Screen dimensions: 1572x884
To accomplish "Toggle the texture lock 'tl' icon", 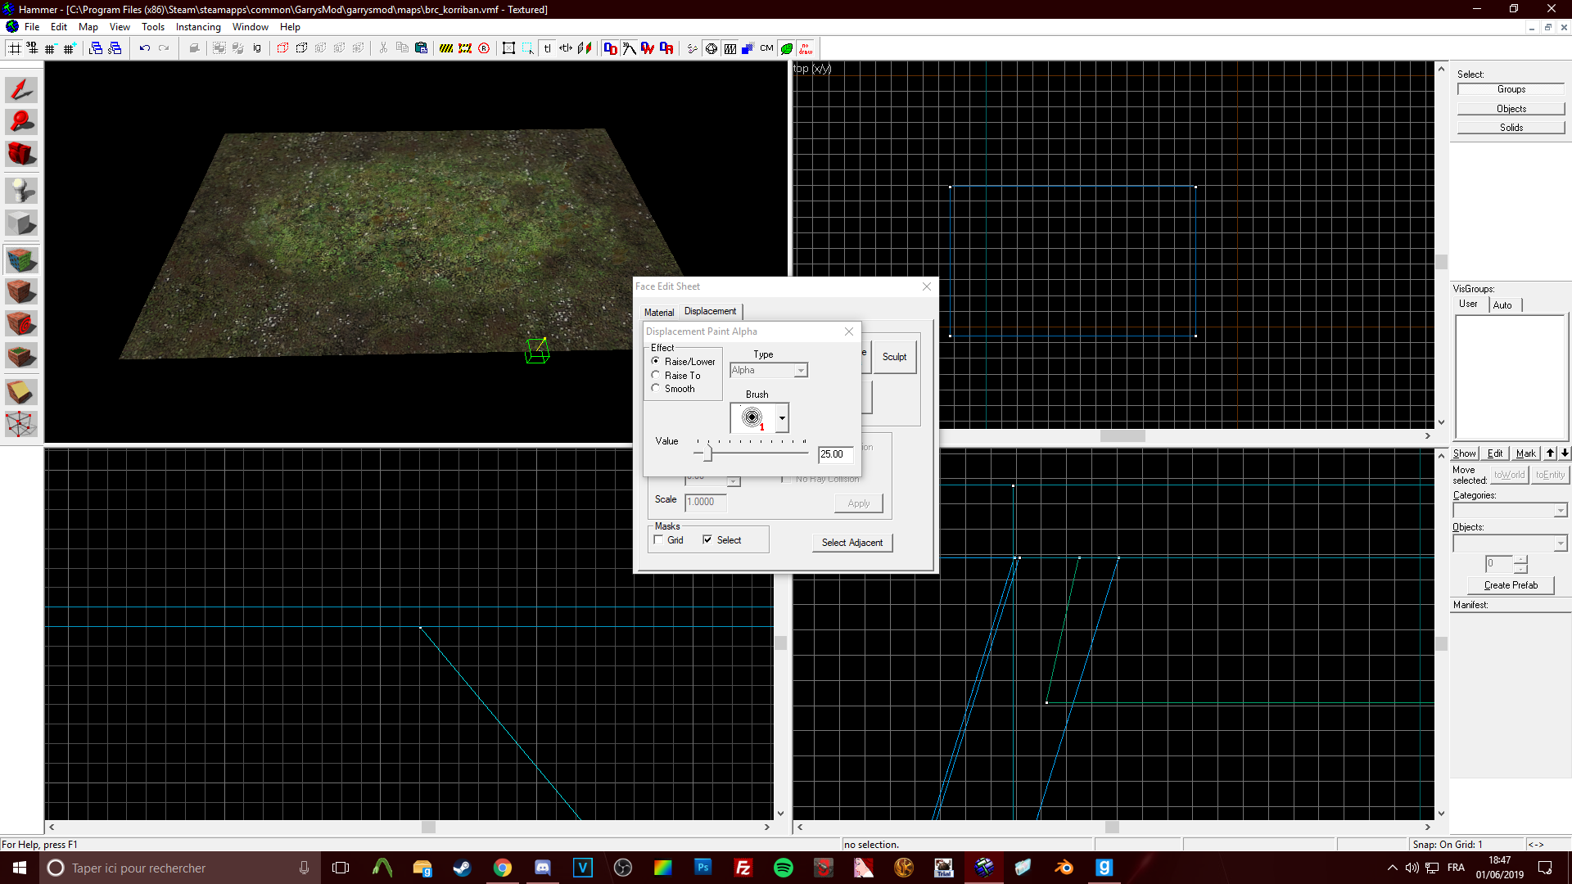I will [547, 48].
